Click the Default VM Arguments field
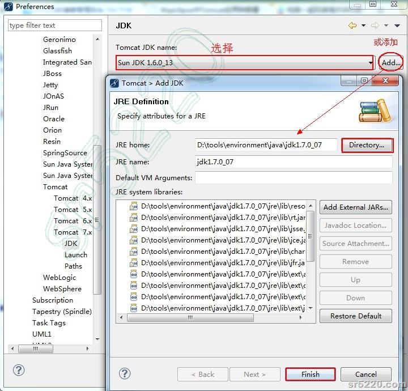This screenshot has height=391, width=408. (x=294, y=178)
